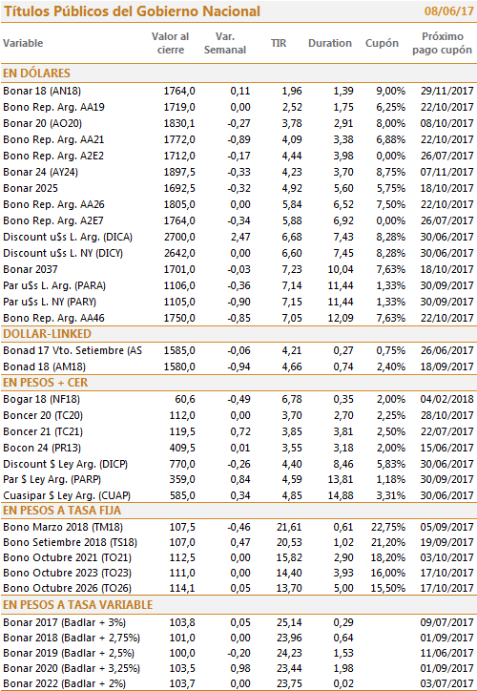The image size is (477, 691).
Task: Select the Próximo pago cupón header
Action: [443, 43]
